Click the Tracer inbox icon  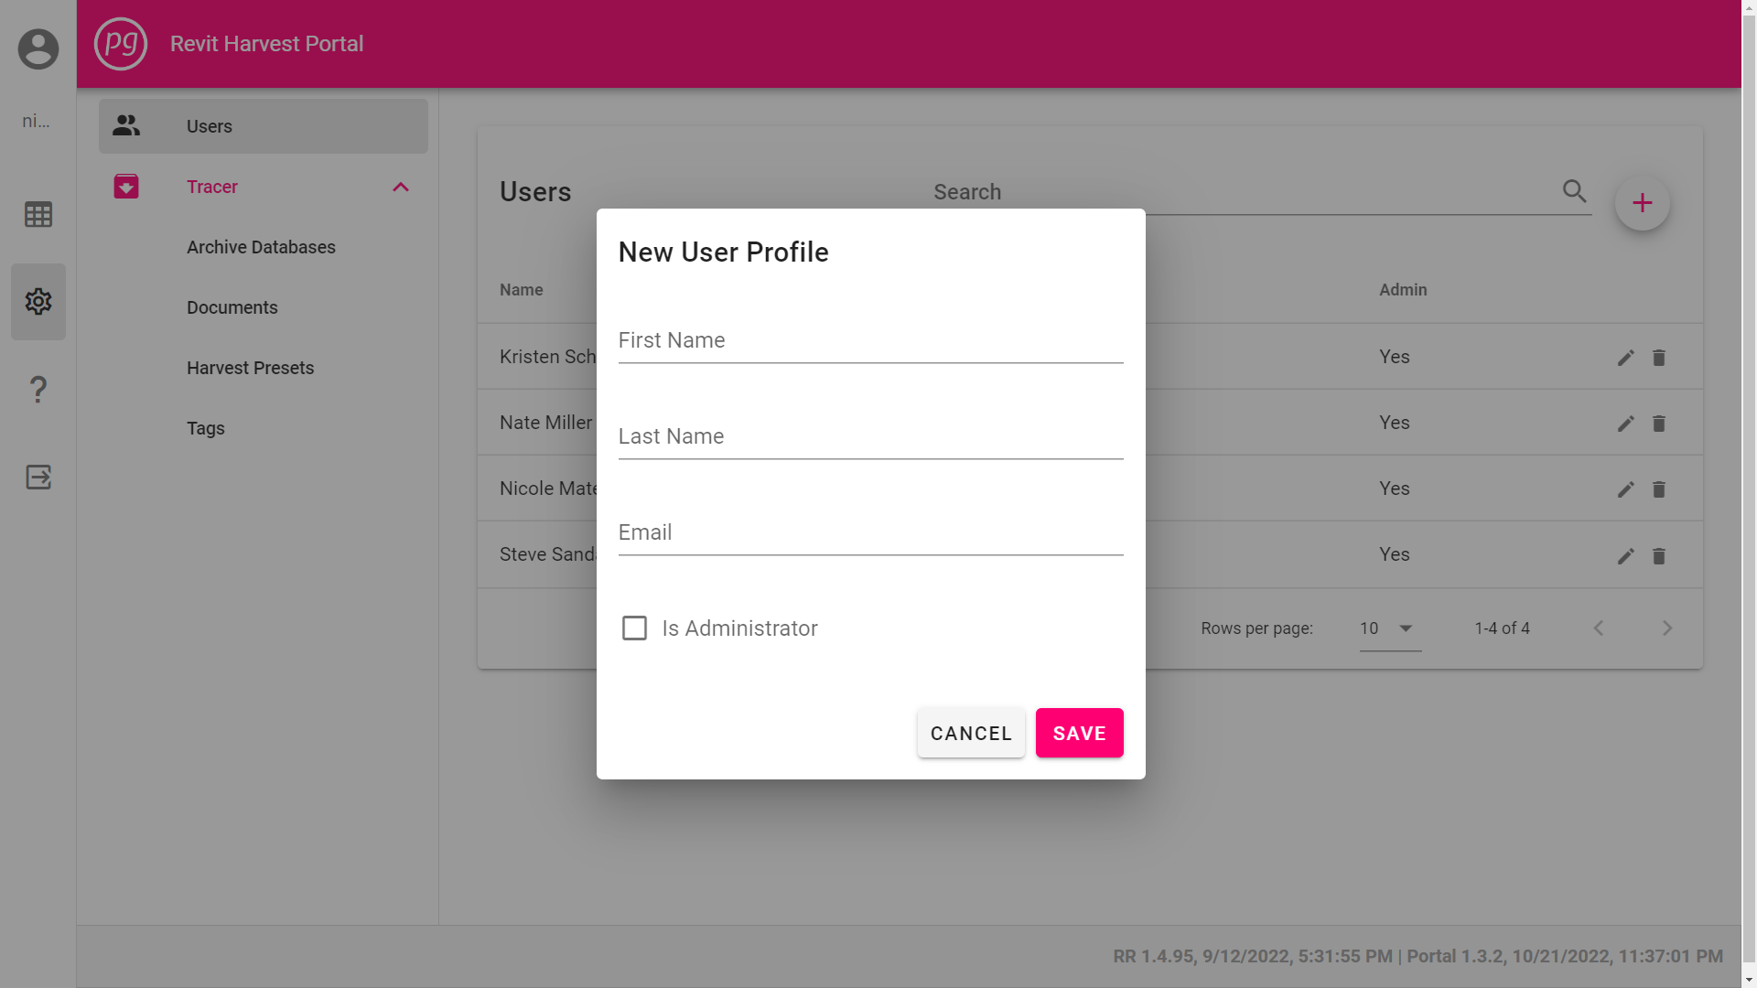[125, 186]
